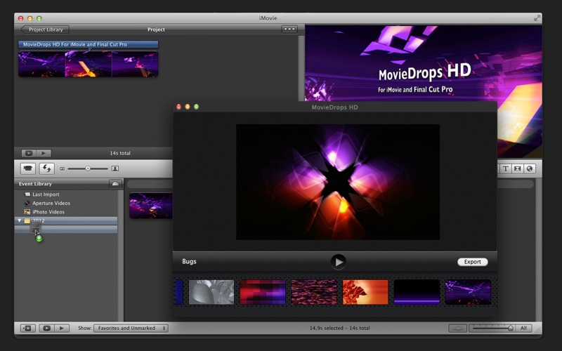
Task: Play the project from the beginning
Action: pyautogui.click(x=44, y=153)
